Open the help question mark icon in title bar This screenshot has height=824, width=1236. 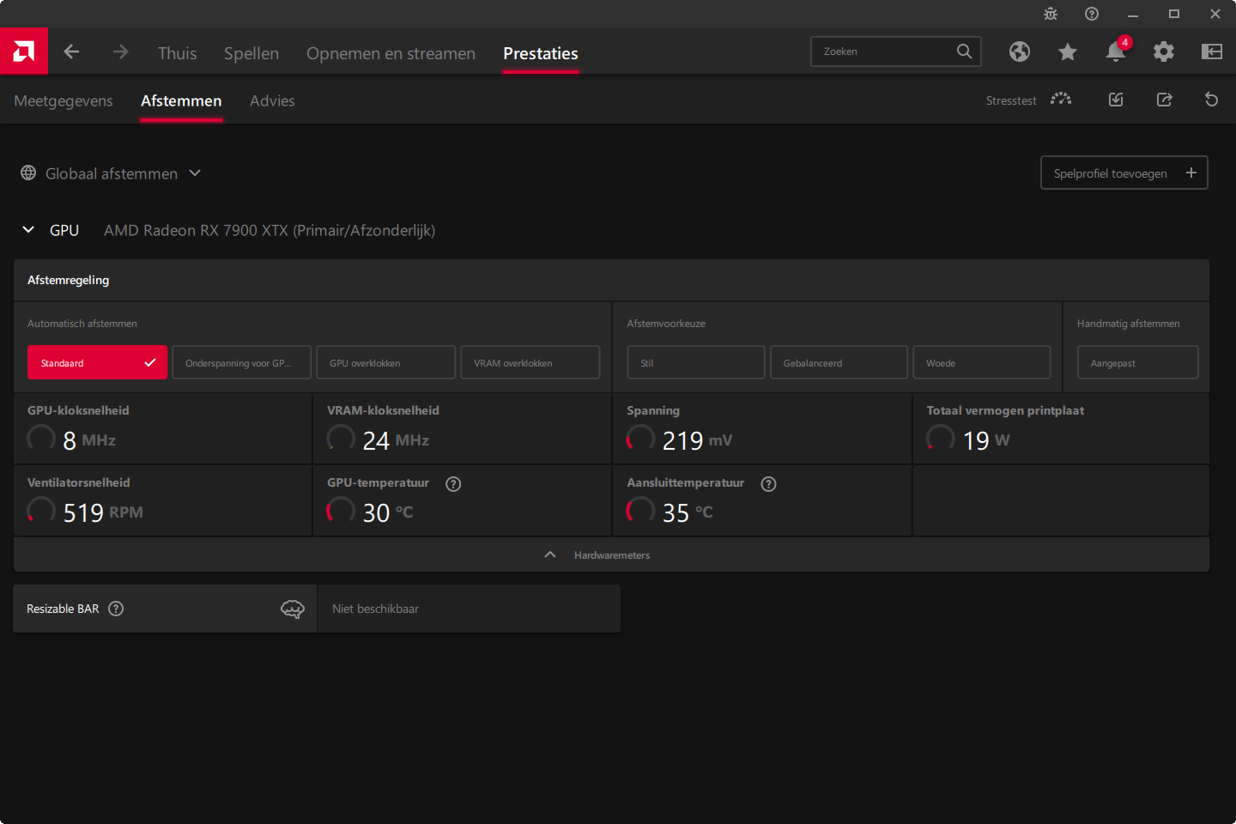coord(1092,14)
